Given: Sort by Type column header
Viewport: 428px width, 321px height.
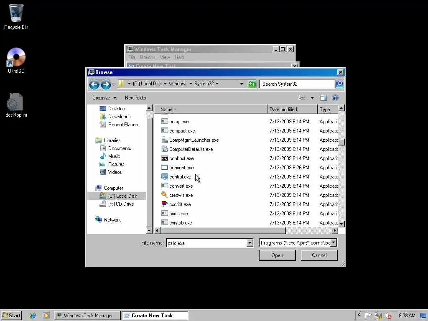Looking at the screenshot, I should coord(328,110).
